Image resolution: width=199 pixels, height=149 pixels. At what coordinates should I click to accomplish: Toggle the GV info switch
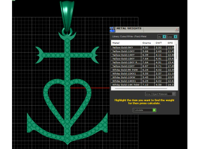point(164,37)
